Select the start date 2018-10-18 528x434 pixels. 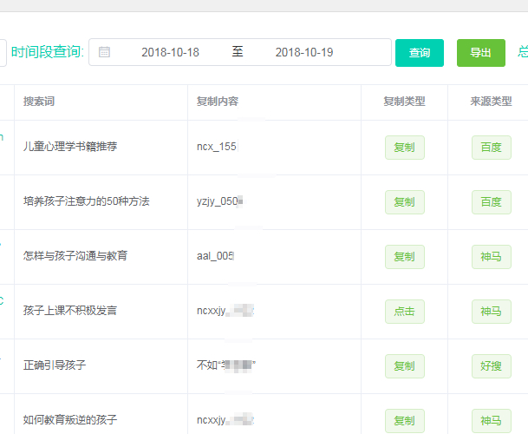(170, 52)
